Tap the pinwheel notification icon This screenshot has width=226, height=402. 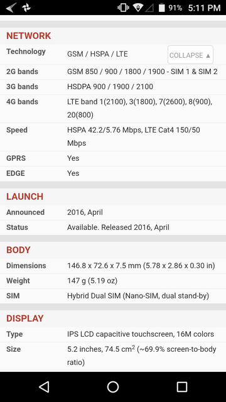[x=26, y=8]
